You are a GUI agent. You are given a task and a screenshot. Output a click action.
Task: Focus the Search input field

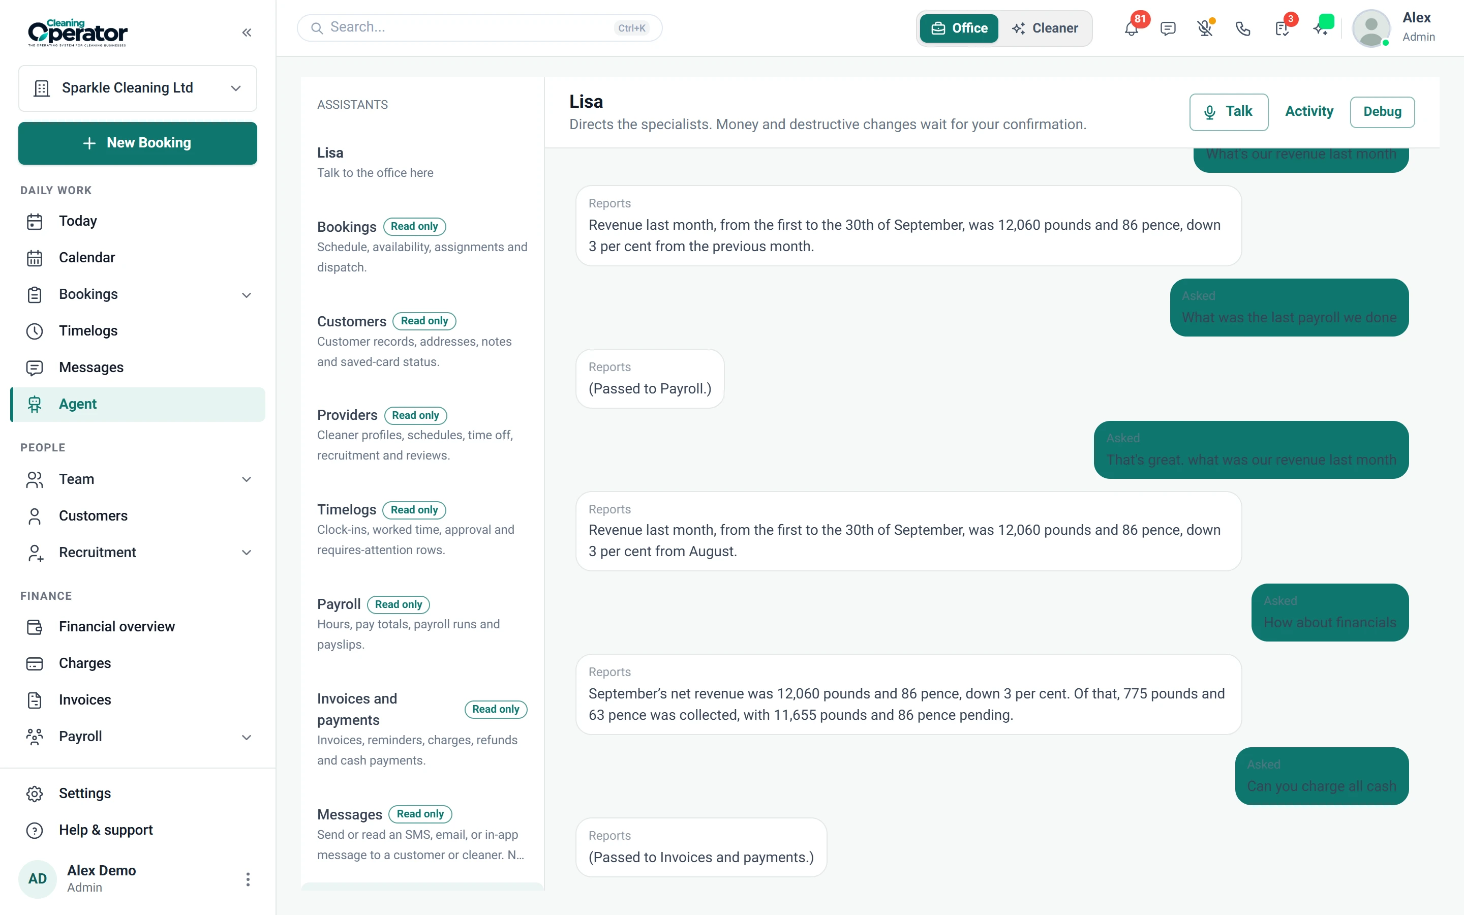pyautogui.click(x=479, y=28)
